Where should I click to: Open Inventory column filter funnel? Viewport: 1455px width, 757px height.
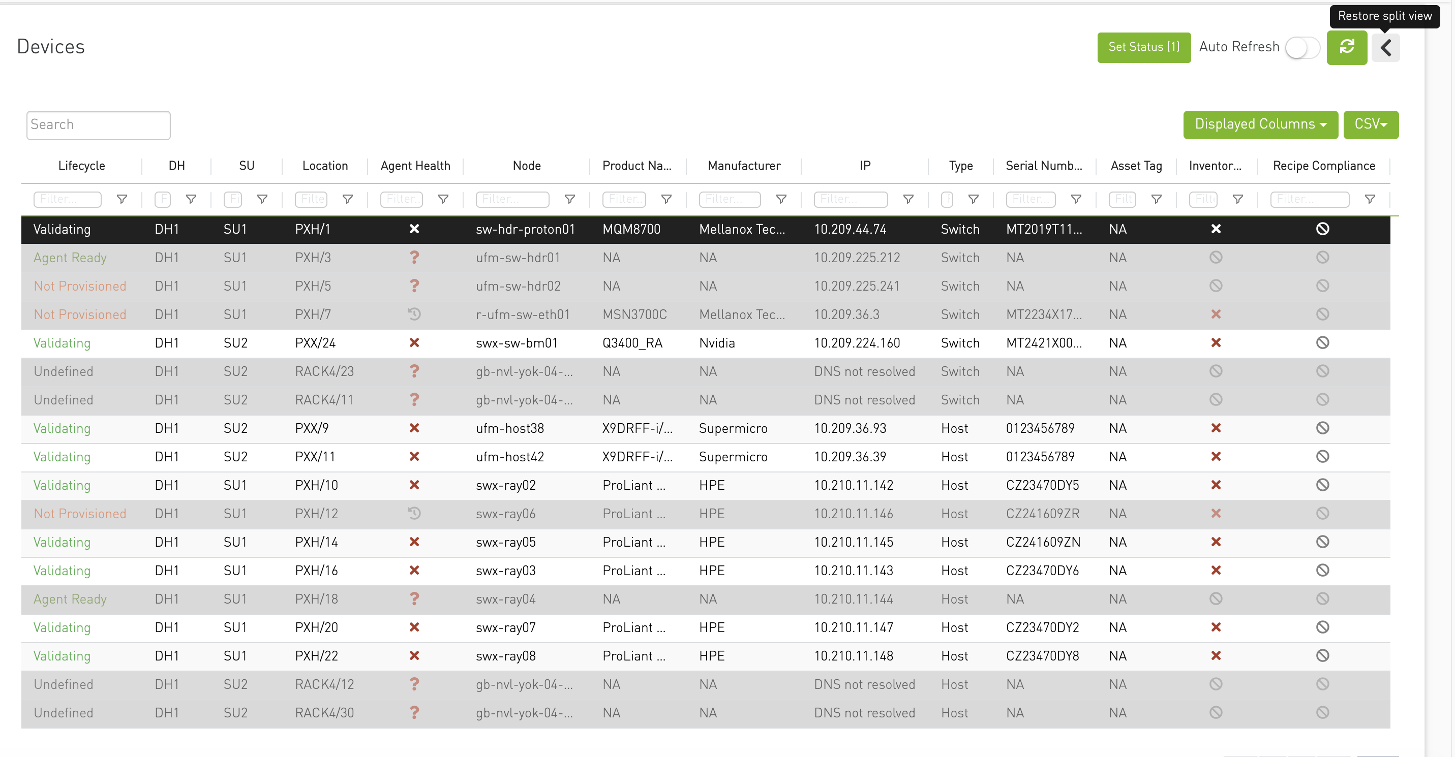coord(1237,199)
